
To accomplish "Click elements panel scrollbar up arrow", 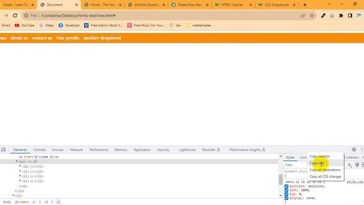I will coord(280,156).
